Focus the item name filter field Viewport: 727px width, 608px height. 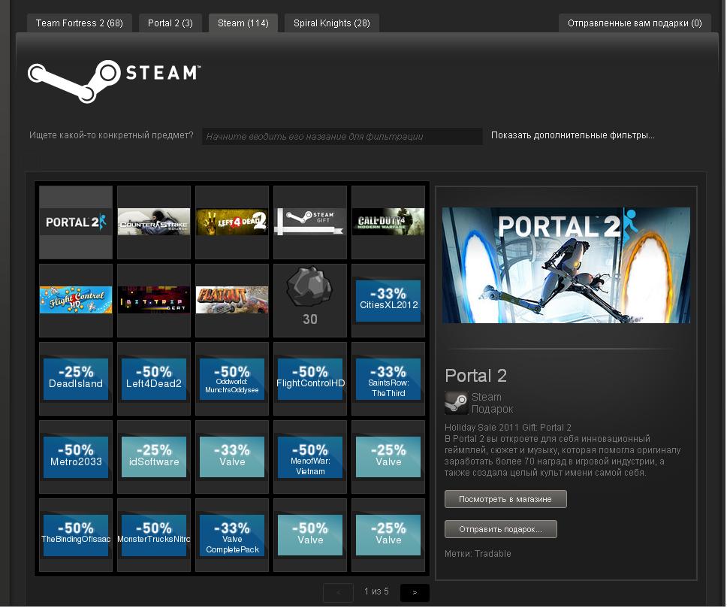[342, 137]
